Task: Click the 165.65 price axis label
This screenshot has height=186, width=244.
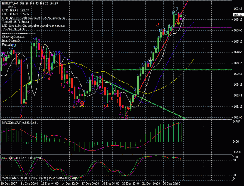Action: 238,30
